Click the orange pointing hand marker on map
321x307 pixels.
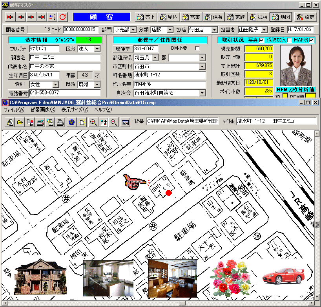click(135, 182)
